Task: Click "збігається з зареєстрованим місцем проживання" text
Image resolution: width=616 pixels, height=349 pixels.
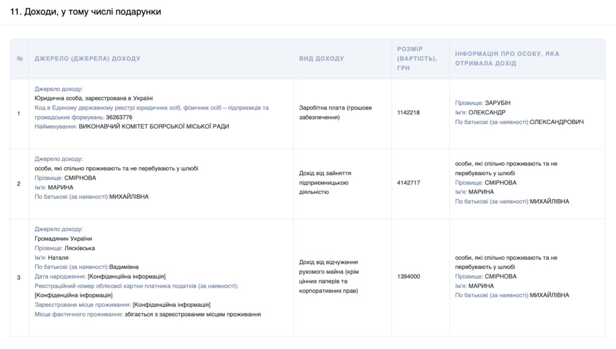Action: pyautogui.click(x=193, y=315)
